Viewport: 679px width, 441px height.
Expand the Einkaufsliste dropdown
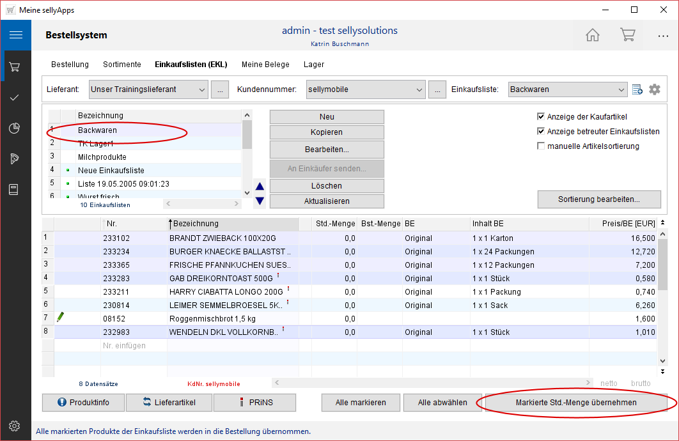click(621, 89)
